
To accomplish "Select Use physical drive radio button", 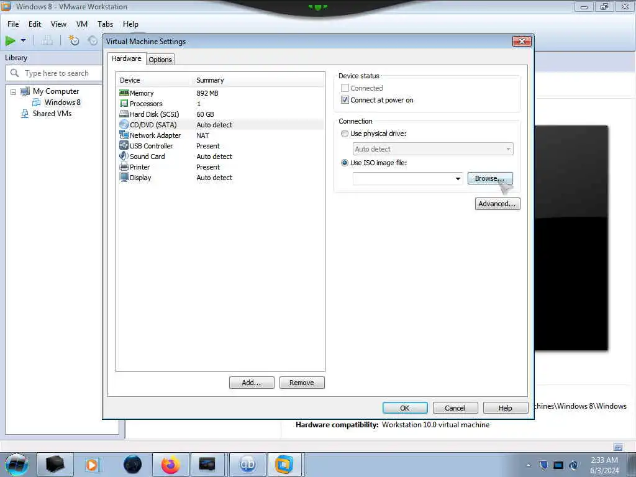I will click(345, 134).
